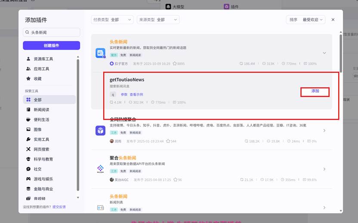358x223 pixels.
Task: Click the 科学与教育 graduation cap icon
Action: (x=28, y=159)
